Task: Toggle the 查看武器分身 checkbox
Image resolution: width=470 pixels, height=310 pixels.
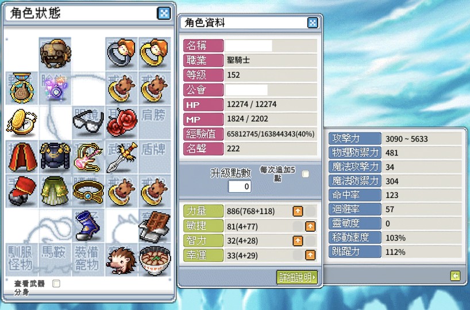Action: click(x=56, y=284)
